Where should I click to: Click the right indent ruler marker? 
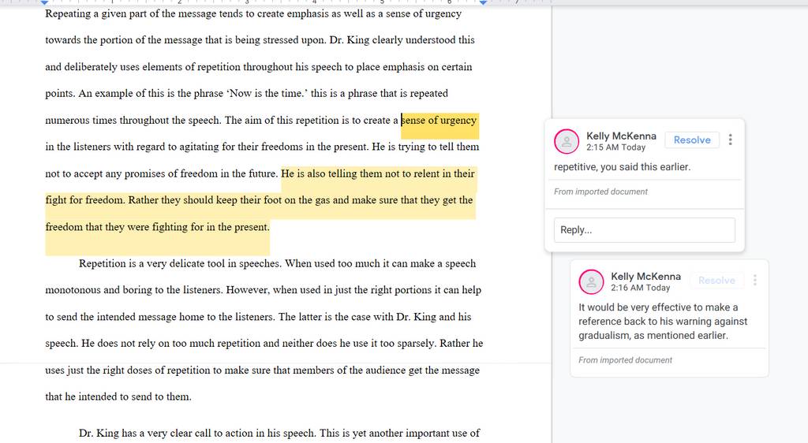(x=483, y=2)
